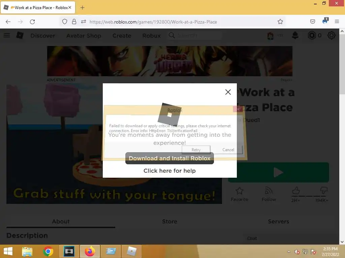Open Google Chrome from taskbar
Screen dimensions: 345x258
click(x=48, y=251)
